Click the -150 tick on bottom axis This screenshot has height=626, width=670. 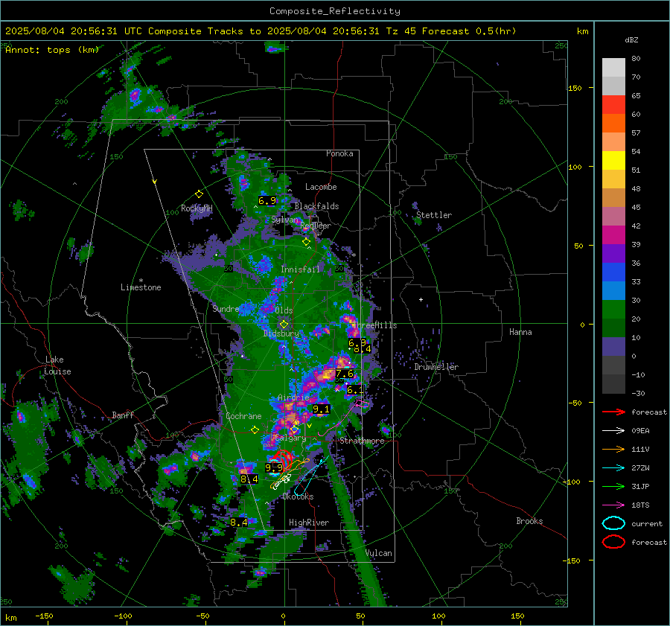(x=44, y=616)
